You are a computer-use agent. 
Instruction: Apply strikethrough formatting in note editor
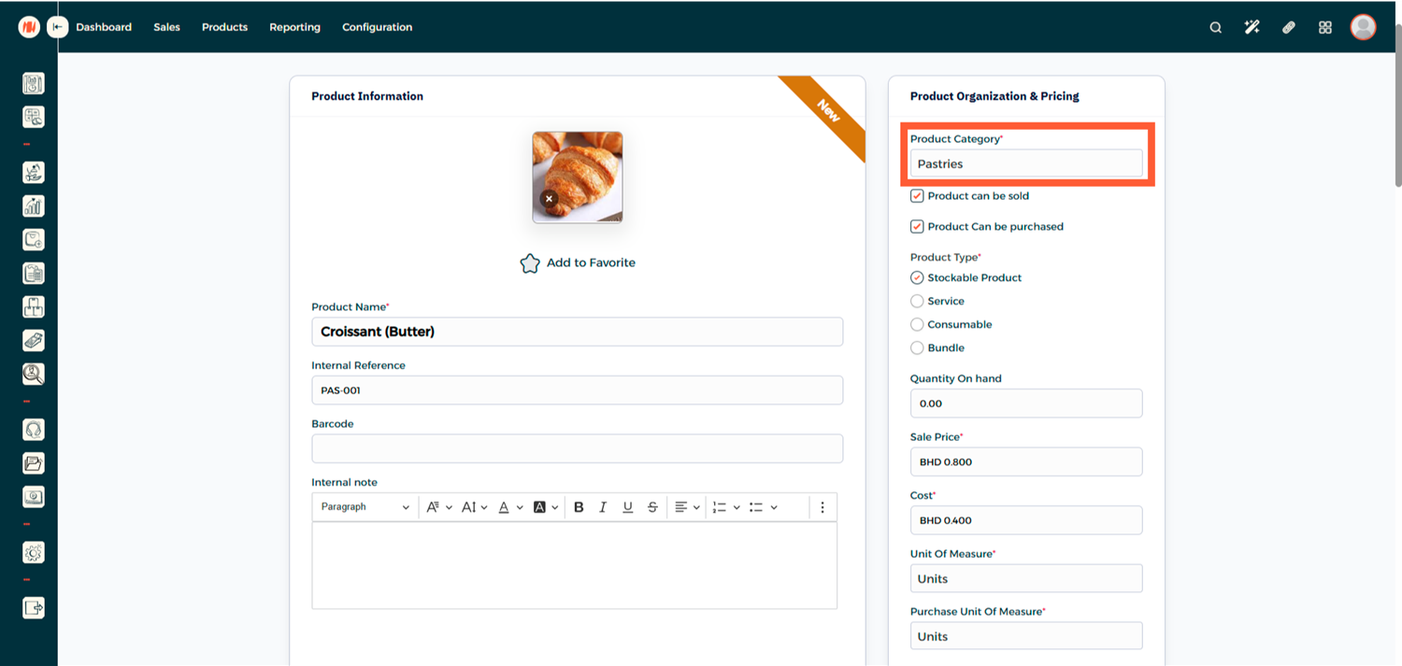tap(652, 507)
